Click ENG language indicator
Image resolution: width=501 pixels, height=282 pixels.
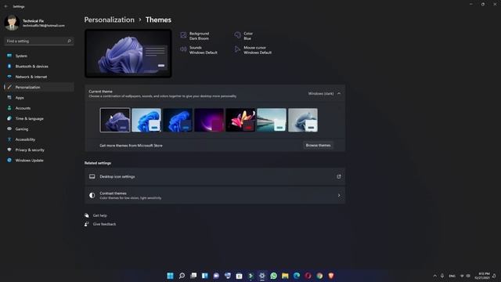pos(452,276)
